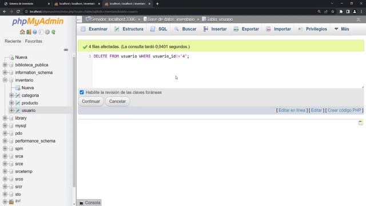Click the link collapse icon in sidebar
The height and width of the screenshot is (206, 366).
(x=66, y=50)
